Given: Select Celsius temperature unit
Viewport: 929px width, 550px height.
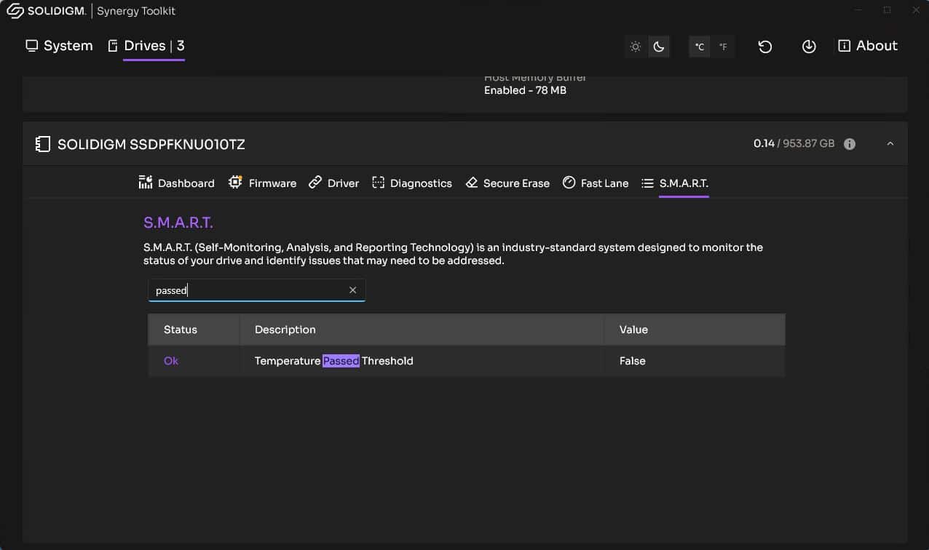Looking at the screenshot, I should [x=700, y=47].
